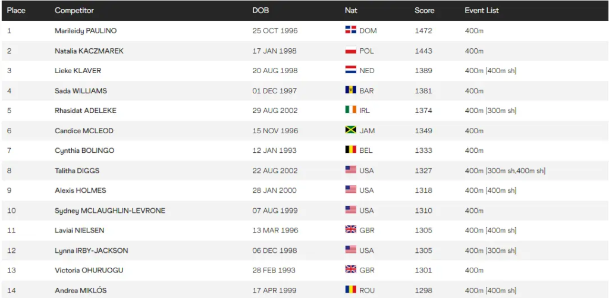Click the Event List column header

[482, 11]
